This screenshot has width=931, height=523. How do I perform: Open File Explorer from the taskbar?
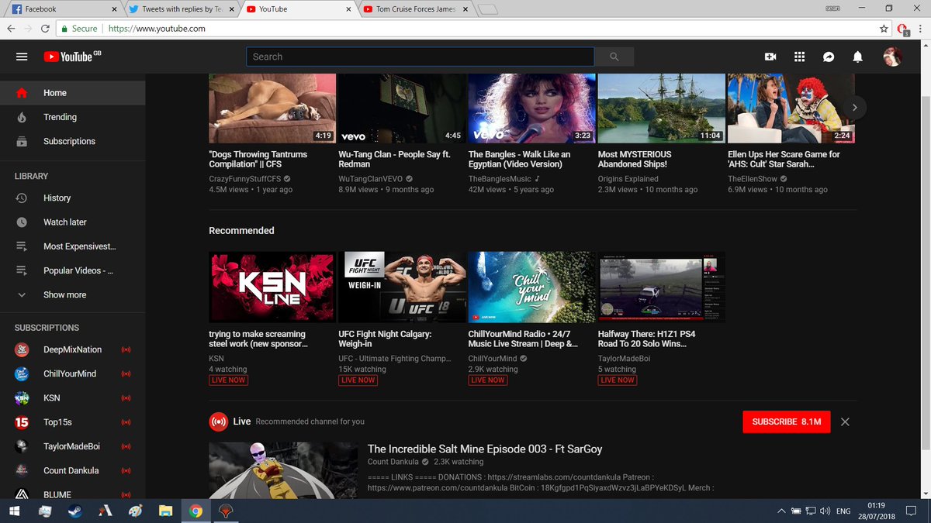pyautogui.click(x=165, y=511)
